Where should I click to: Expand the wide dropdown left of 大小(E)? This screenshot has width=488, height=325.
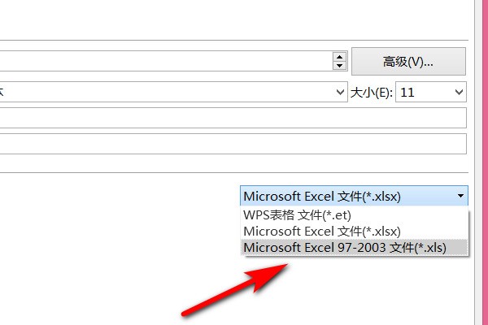coord(341,93)
